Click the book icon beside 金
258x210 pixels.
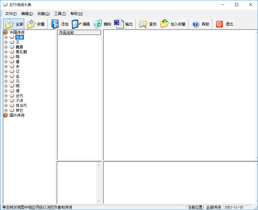[x=12, y=76]
